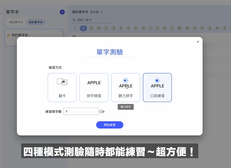Filter words by All

pos(83,28)
